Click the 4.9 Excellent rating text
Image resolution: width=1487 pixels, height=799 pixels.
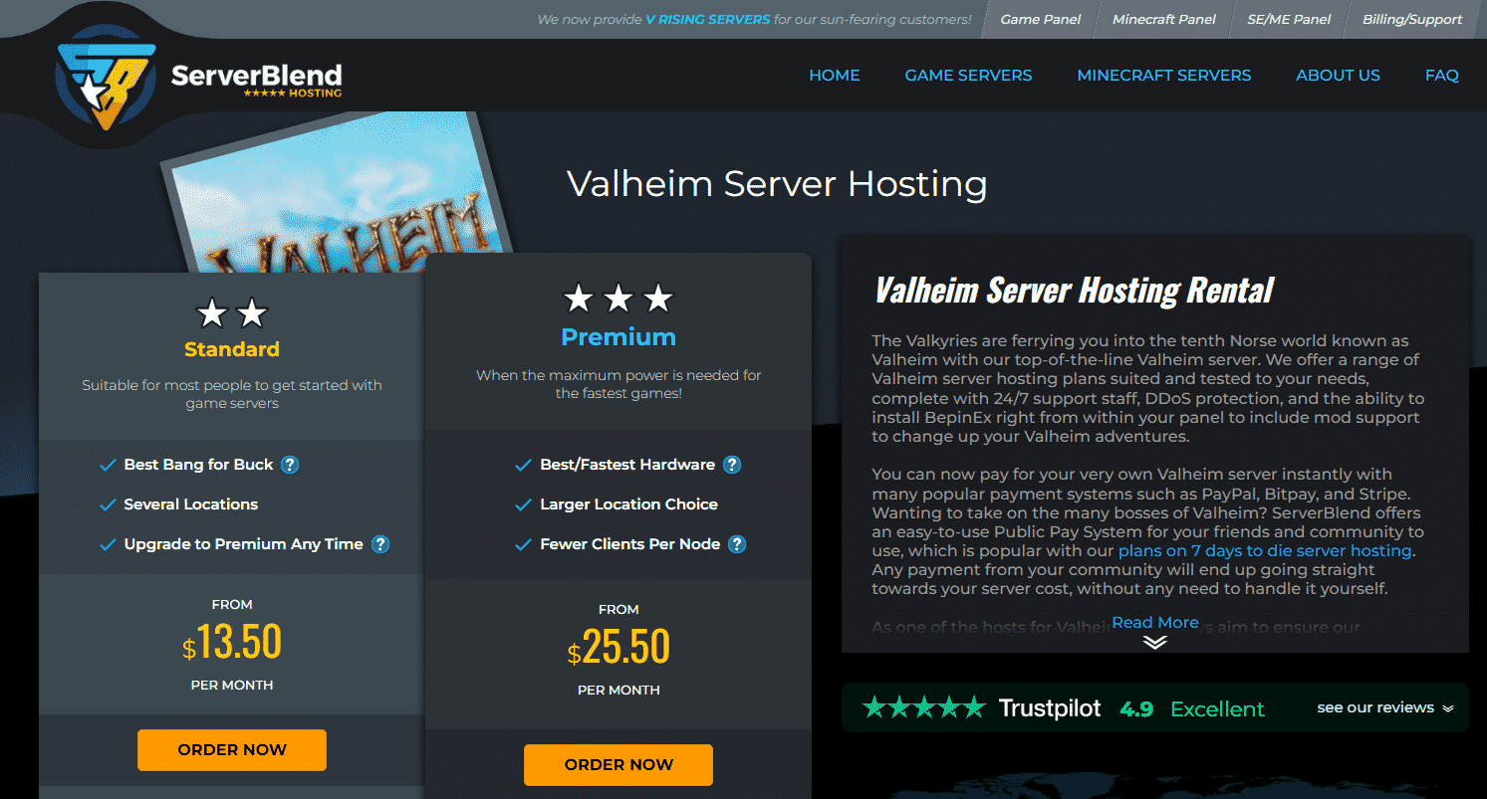pyautogui.click(x=1192, y=709)
